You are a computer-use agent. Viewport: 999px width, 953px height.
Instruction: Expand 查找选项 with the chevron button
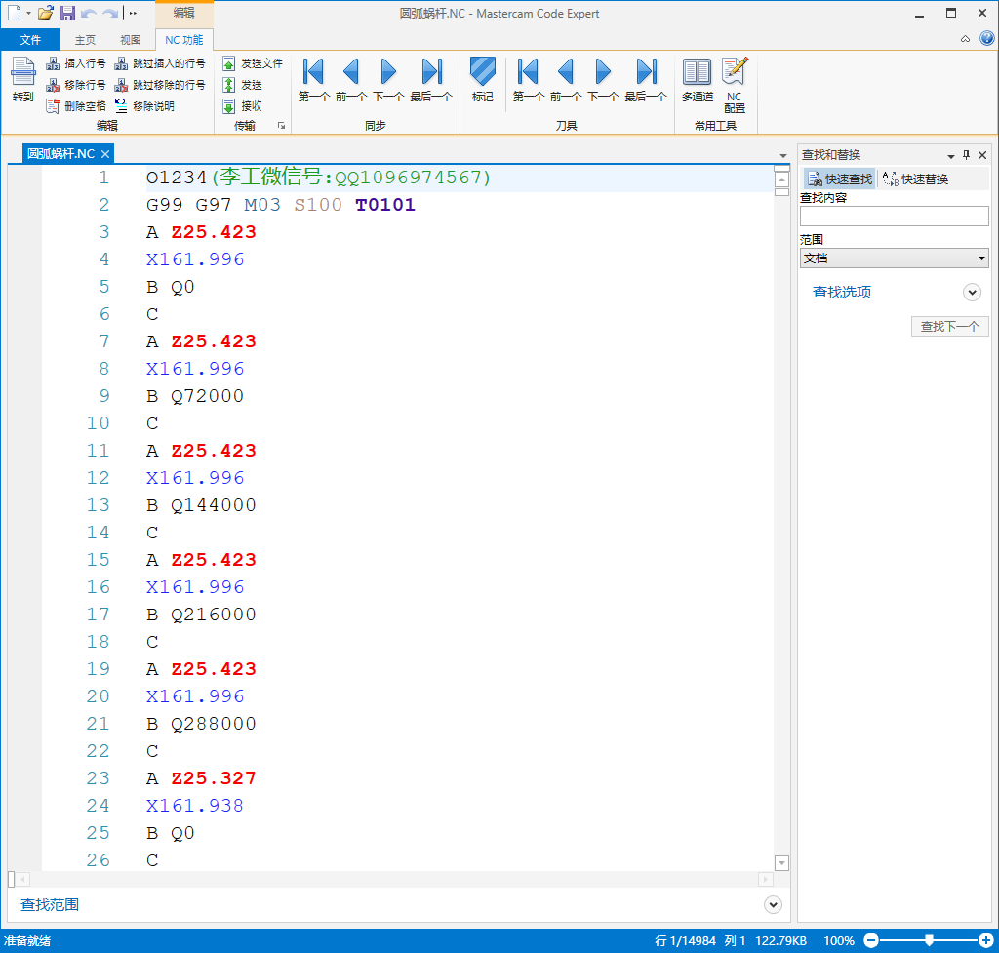click(x=972, y=293)
